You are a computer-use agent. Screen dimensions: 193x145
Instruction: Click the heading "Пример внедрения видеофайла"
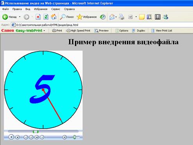123,42
